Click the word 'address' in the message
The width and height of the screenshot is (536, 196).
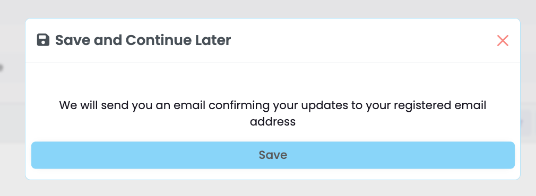pos(273,121)
